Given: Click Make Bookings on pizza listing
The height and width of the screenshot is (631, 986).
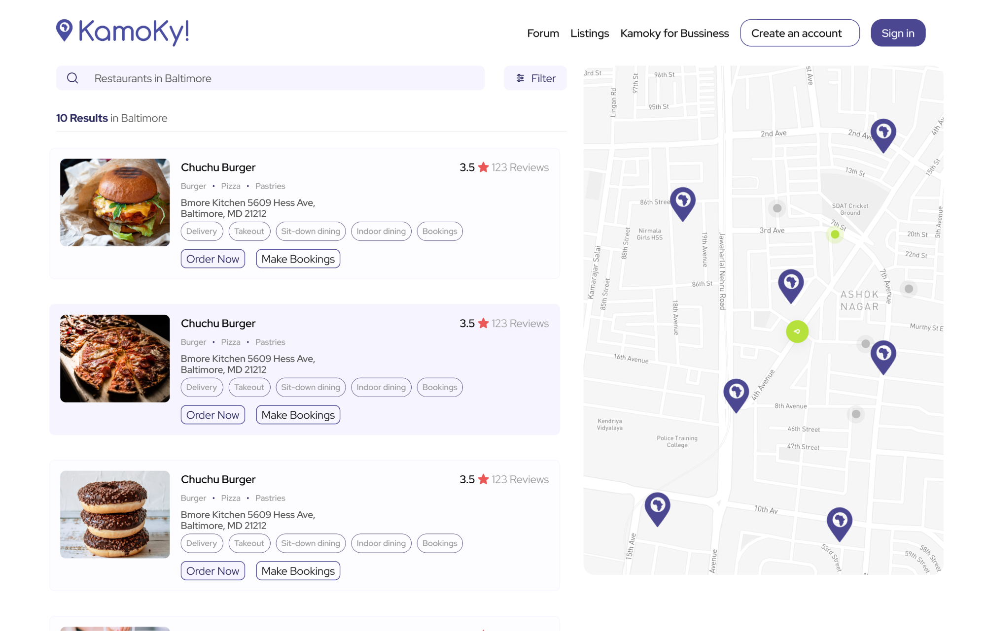Looking at the screenshot, I should [298, 415].
